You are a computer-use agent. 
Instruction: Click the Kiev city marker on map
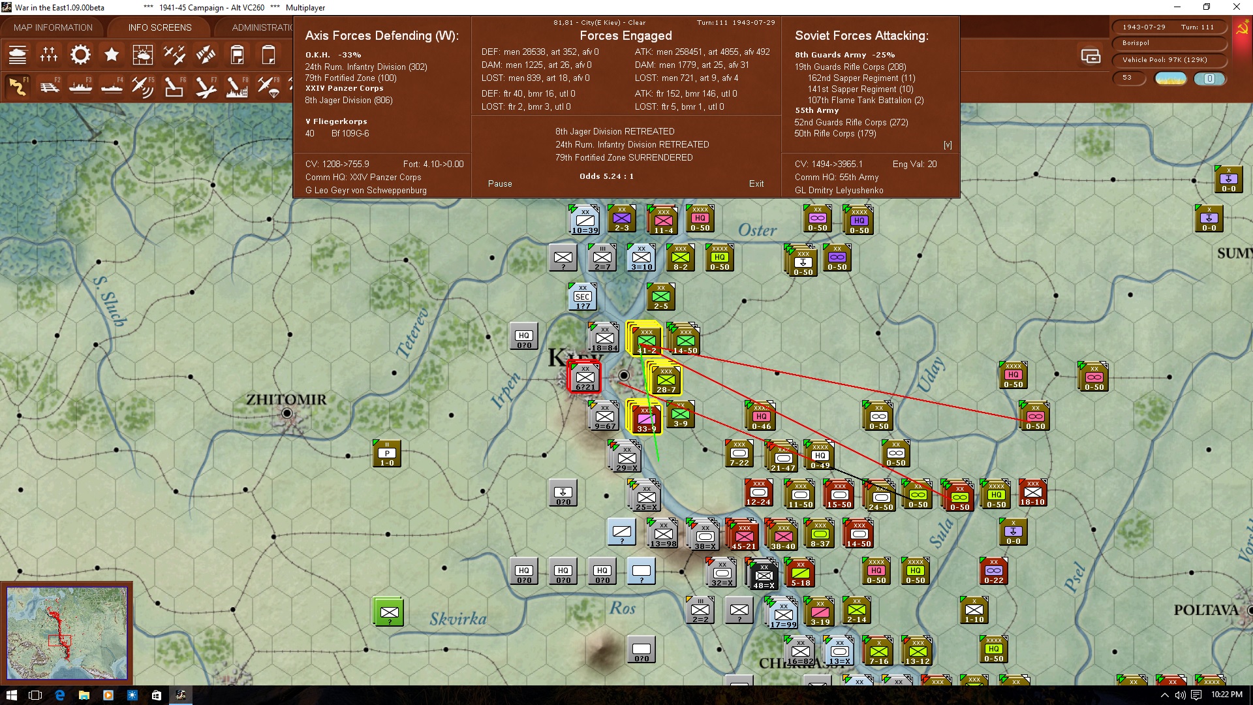(624, 375)
